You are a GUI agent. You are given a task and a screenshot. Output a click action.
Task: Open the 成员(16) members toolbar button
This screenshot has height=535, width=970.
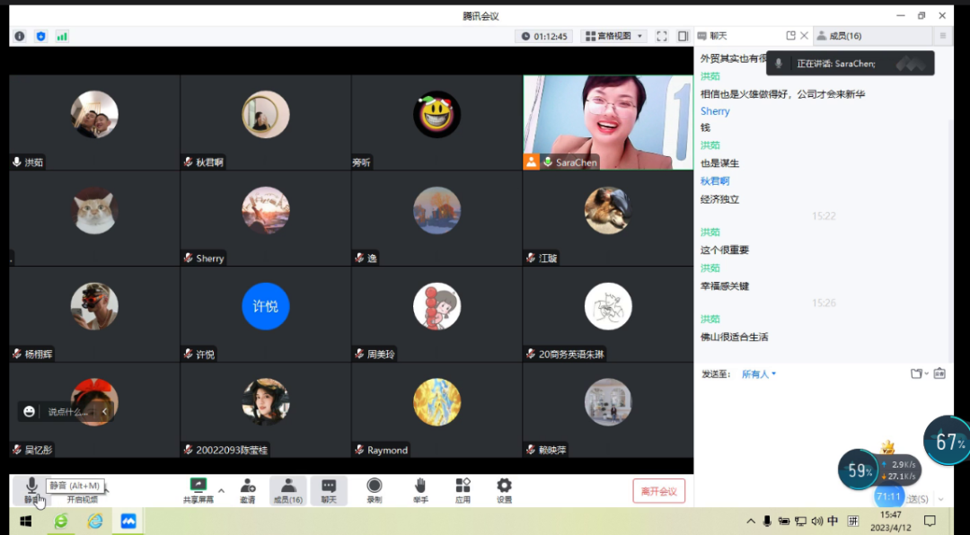click(287, 489)
